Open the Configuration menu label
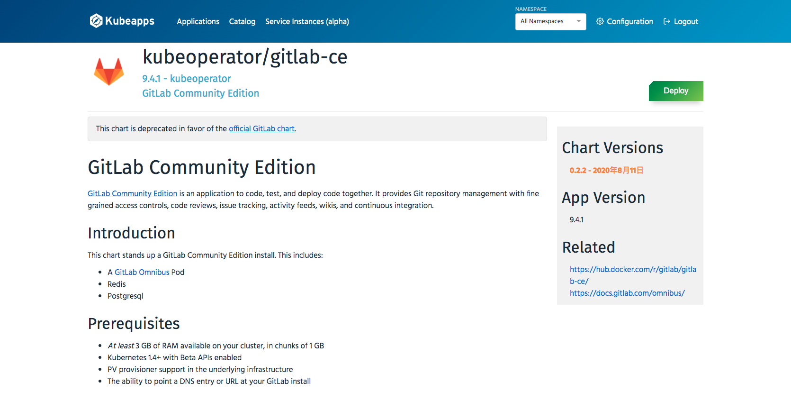The height and width of the screenshot is (401, 791). pyautogui.click(x=630, y=21)
